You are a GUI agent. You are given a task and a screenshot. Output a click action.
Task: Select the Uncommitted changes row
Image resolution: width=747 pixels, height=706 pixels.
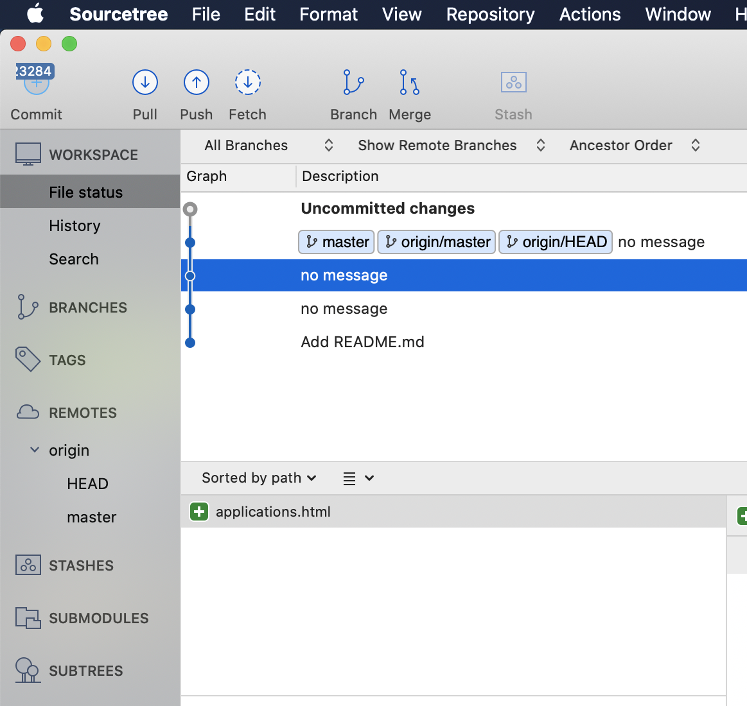pyautogui.click(x=464, y=209)
